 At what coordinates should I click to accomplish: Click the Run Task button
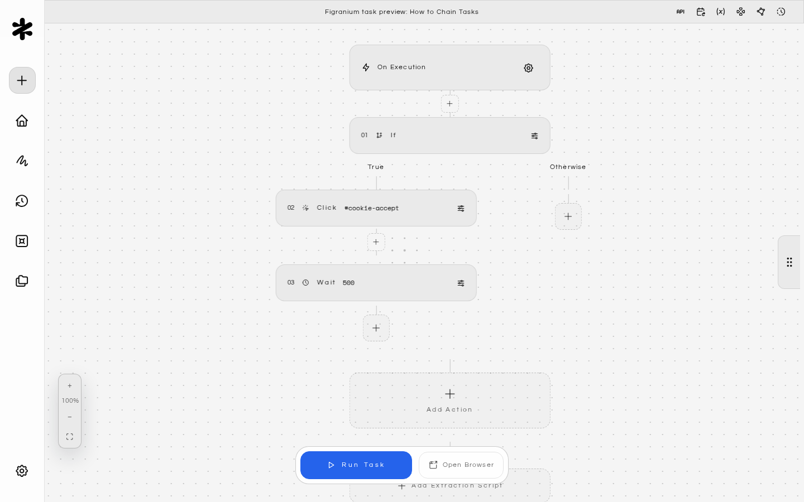click(356, 465)
